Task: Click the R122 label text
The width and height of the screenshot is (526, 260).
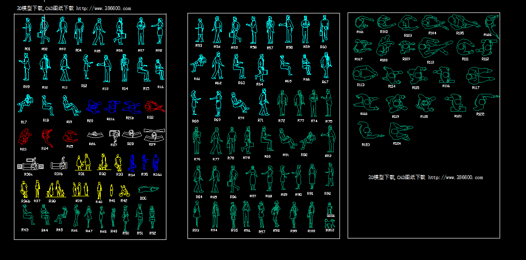Action: coord(480,114)
